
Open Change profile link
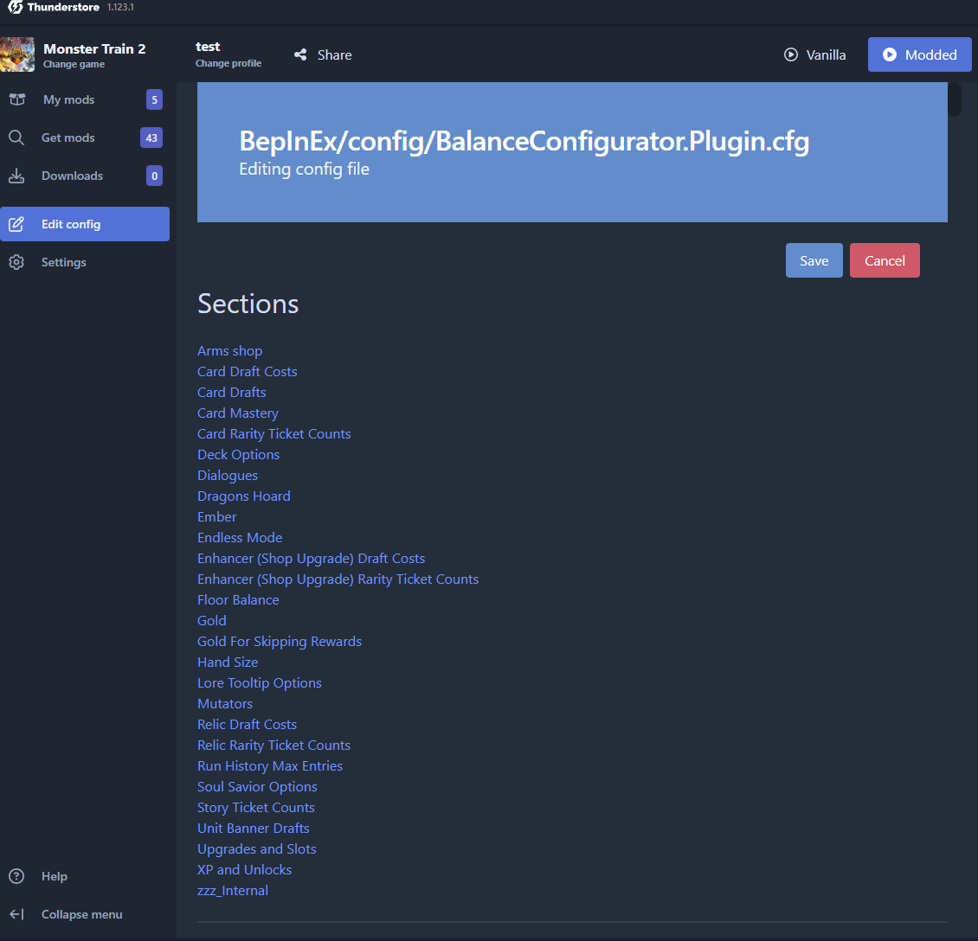[228, 63]
